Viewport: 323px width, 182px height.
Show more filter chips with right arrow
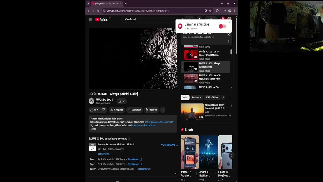[x=229, y=98]
